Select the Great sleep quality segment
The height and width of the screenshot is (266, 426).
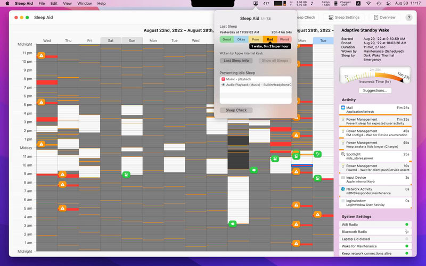tap(227, 39)
